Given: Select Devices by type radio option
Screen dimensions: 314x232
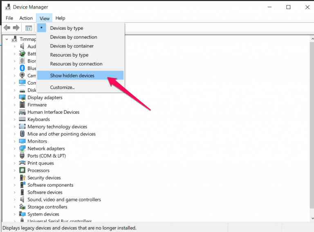Looking at the screenshot, I should 80,28.
